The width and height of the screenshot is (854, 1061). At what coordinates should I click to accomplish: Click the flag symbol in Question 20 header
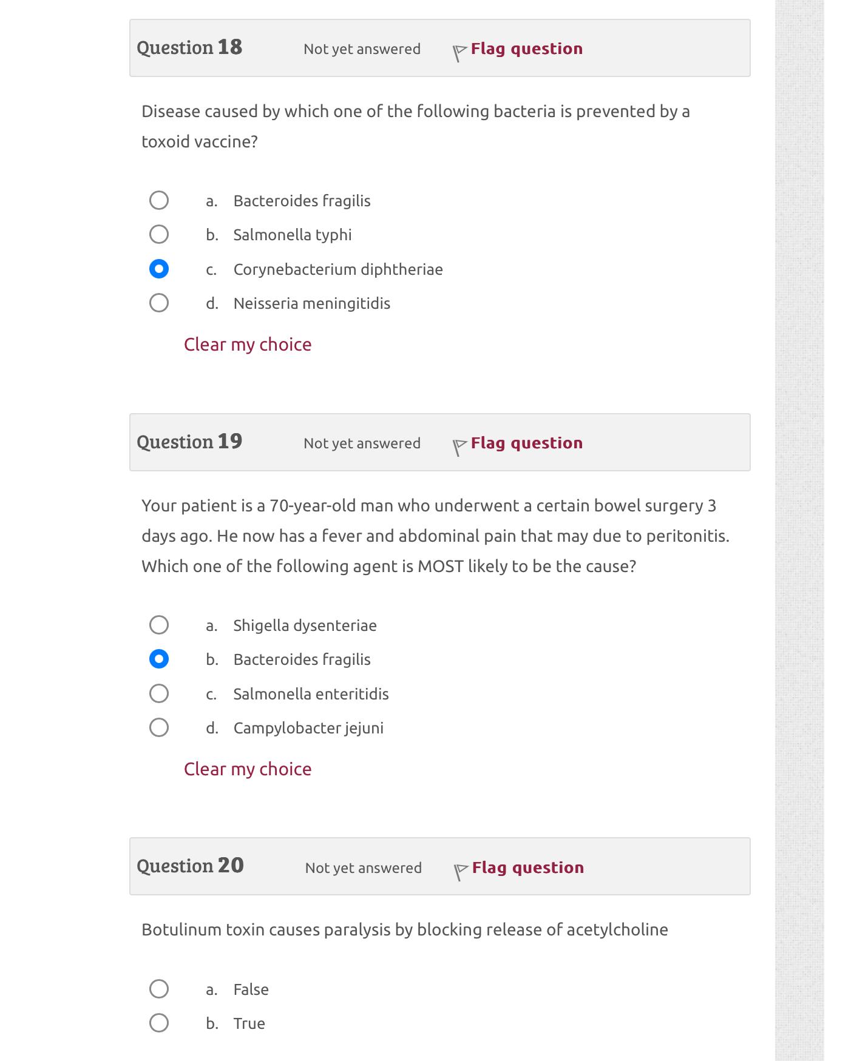tap(460, 868)
